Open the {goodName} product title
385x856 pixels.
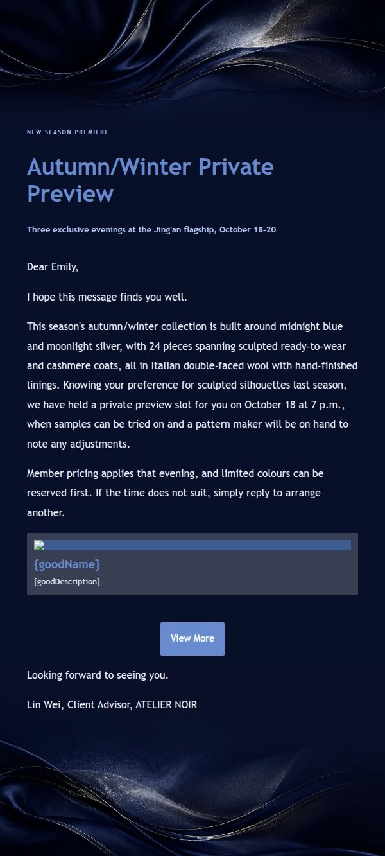[x=67, y=564]
